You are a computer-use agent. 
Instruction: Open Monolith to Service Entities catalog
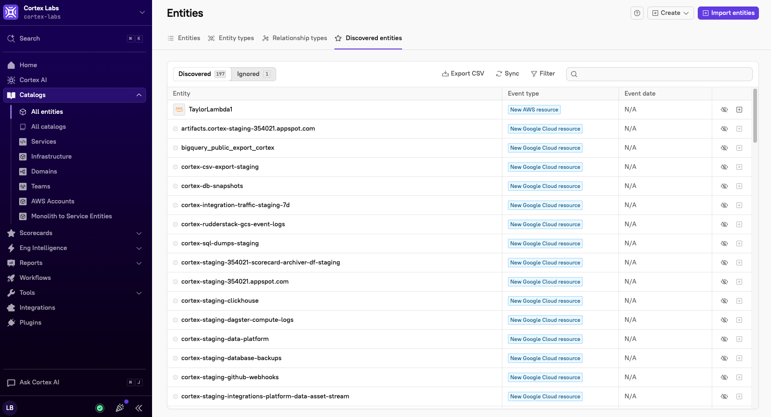click(71, 216)
